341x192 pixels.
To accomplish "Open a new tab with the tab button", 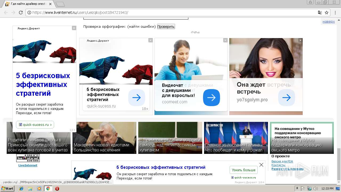I will pos(60,4).
